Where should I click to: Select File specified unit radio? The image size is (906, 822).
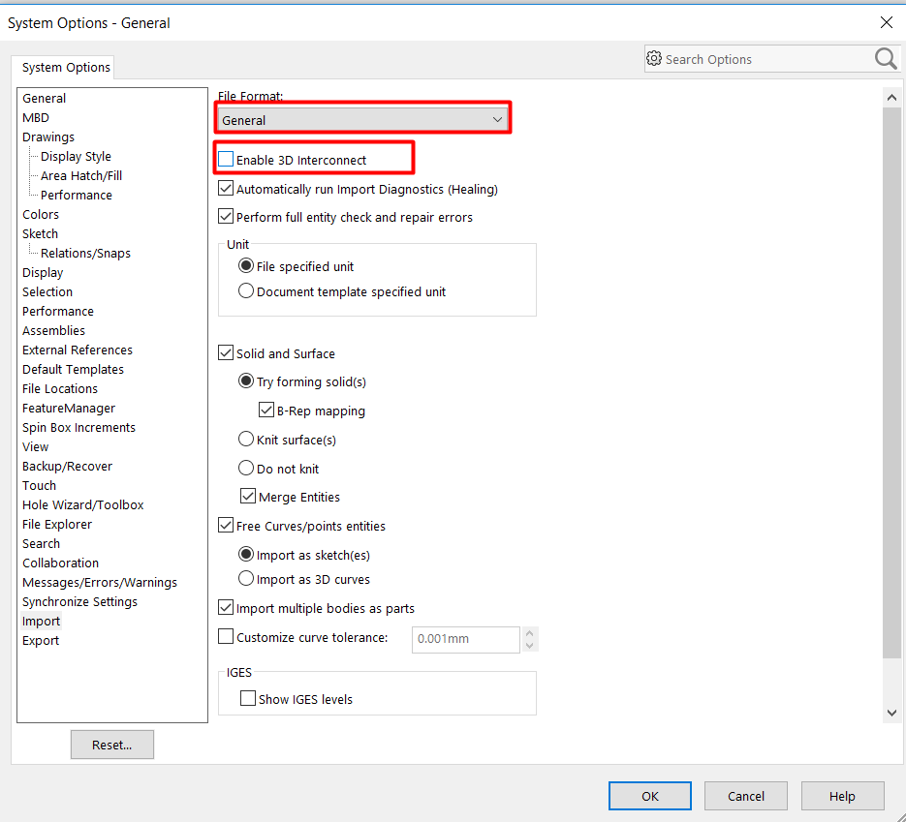pos(246,265)
